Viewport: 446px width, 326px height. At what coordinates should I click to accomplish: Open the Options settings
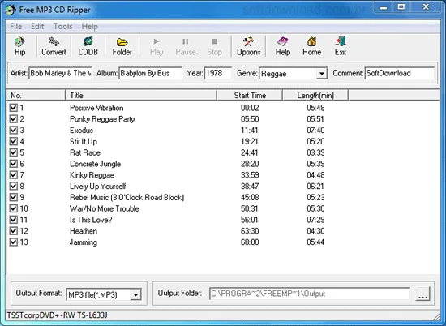(x=249, y=46)
